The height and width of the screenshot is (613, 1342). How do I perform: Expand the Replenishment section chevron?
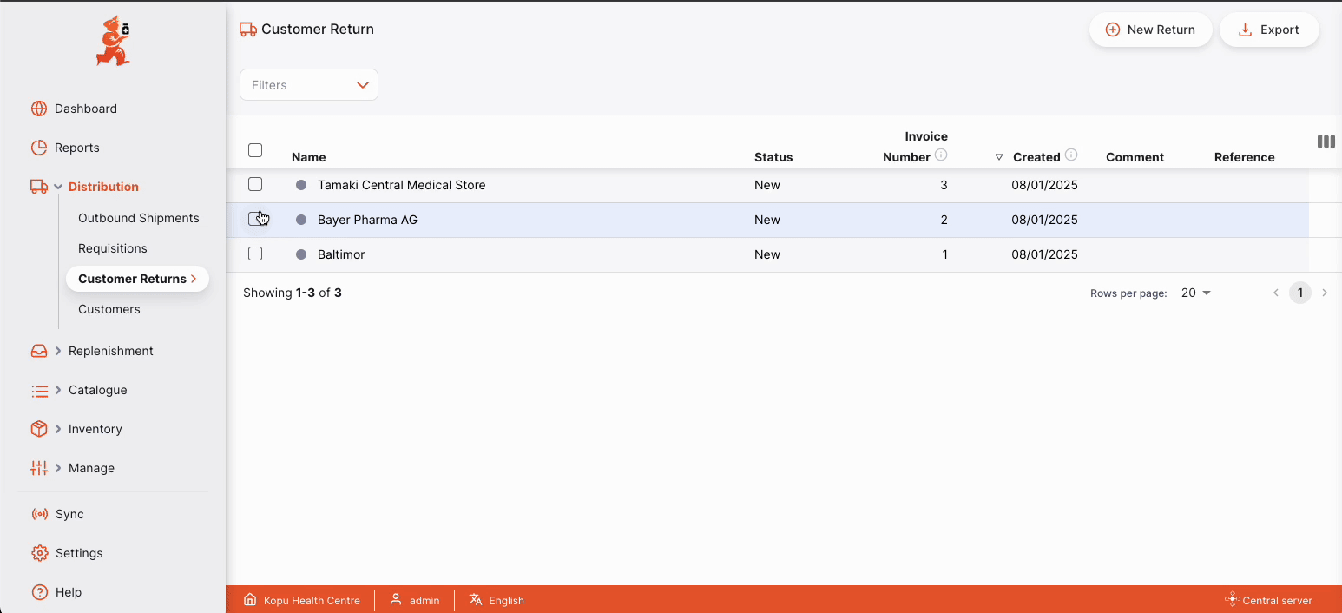point(58,351)
